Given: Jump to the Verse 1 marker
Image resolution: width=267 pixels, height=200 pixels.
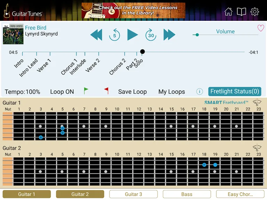Looking at the screenshot, I should (44, 65).
